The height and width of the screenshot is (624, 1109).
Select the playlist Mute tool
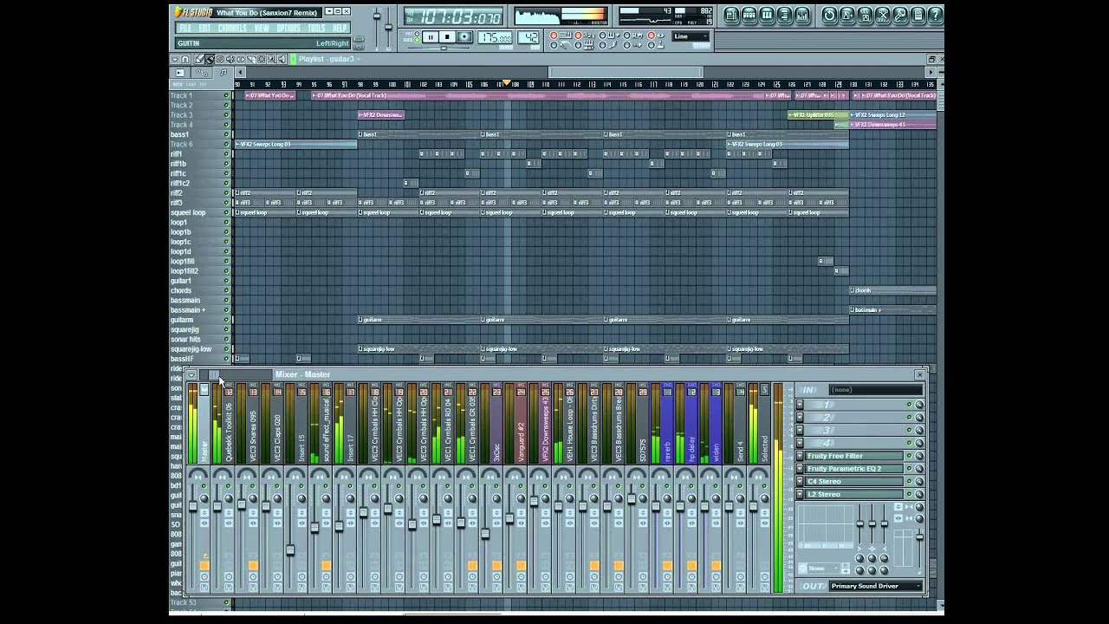230,59
